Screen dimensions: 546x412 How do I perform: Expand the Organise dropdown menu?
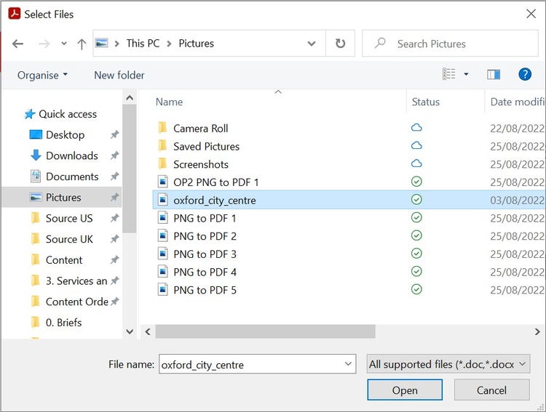click(x=42, y=75)
